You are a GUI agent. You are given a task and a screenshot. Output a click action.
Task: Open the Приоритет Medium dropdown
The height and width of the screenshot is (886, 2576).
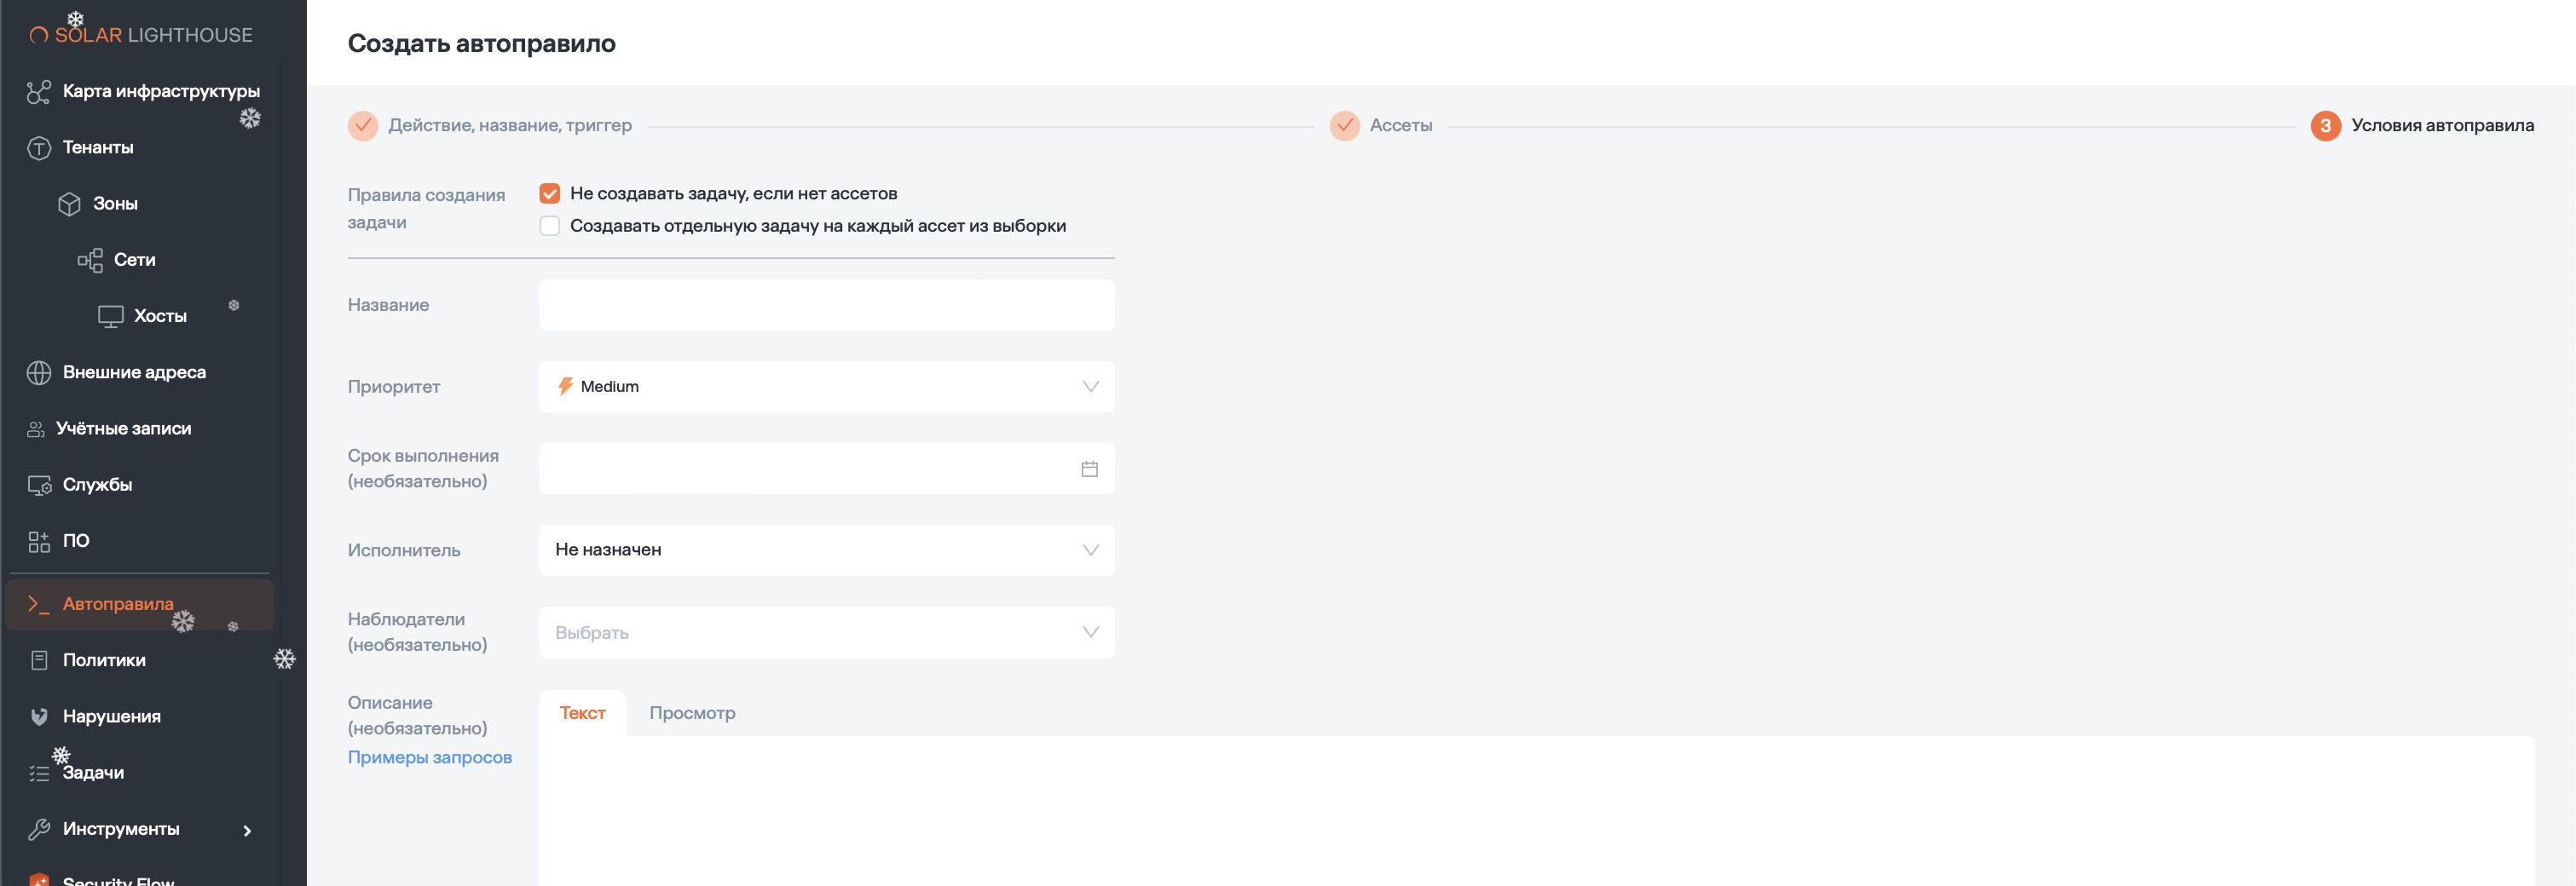point(826,387)
